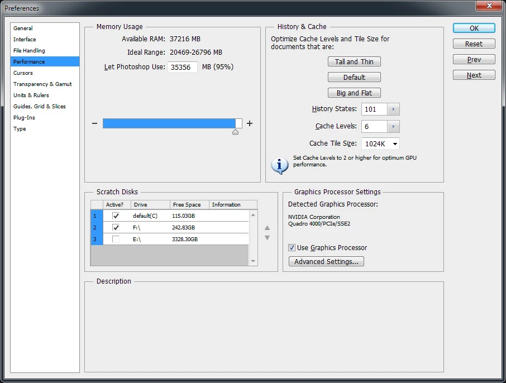
Task: Move selected scratch disk down with arrow
Action: (267, 238)
